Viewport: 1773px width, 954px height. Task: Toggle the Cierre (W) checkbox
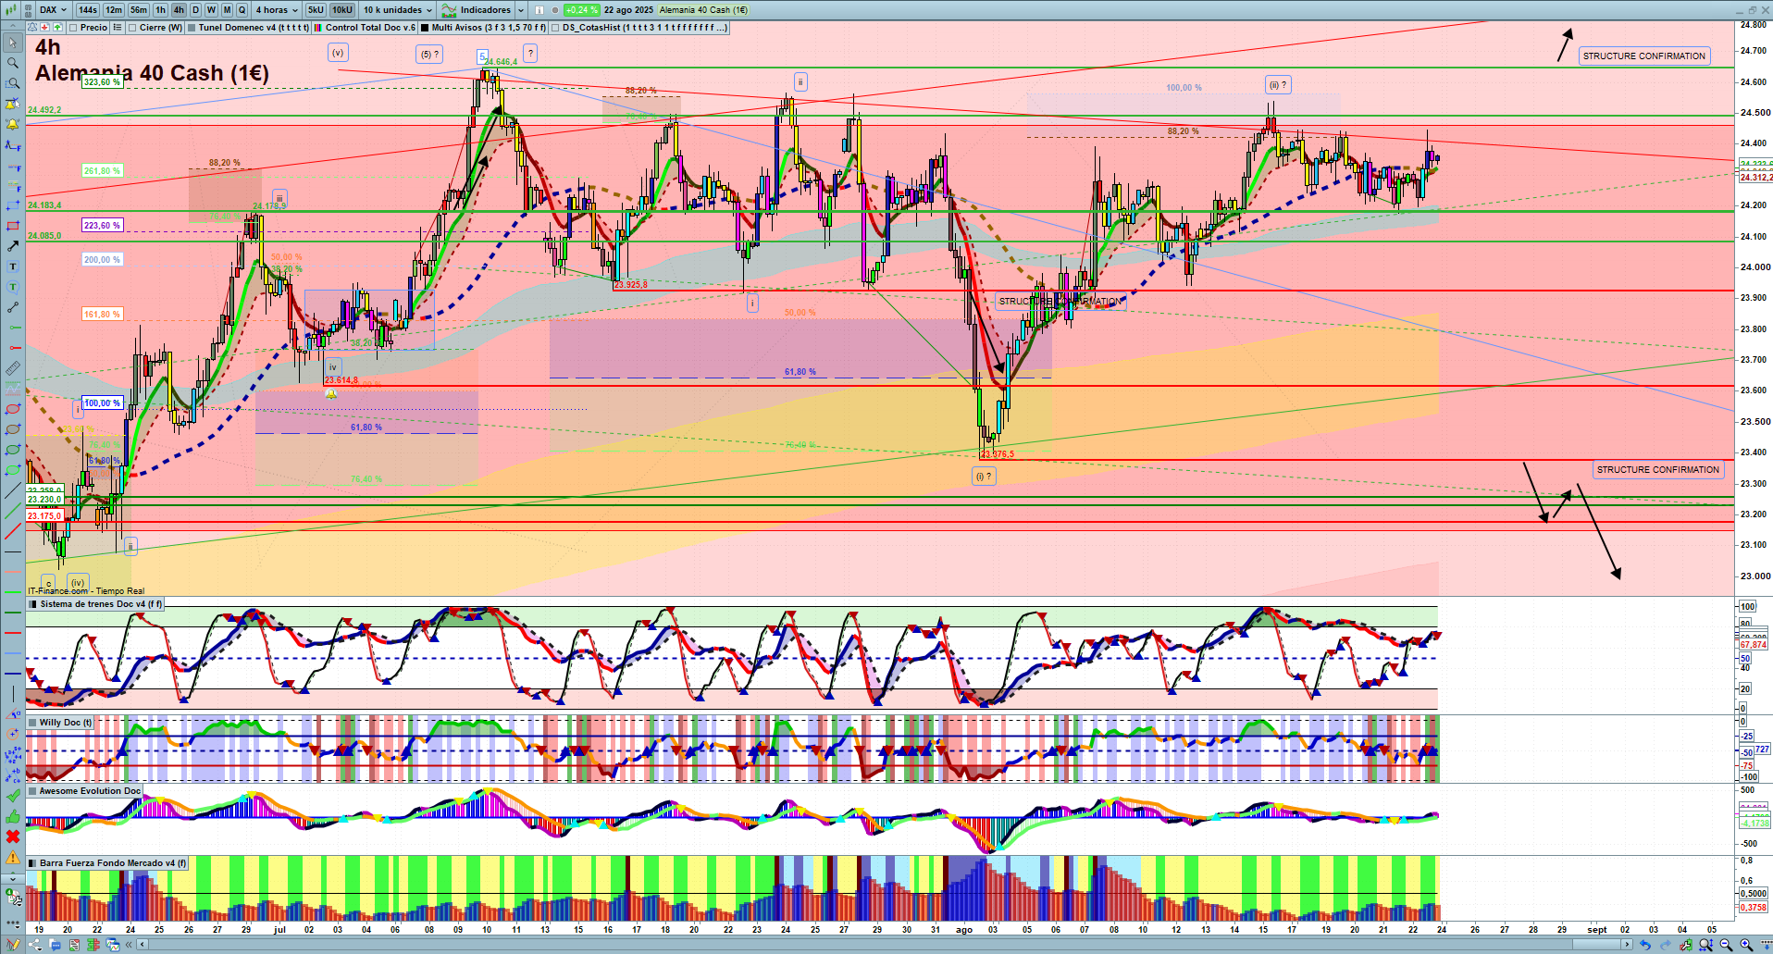(x=132, y=28)
